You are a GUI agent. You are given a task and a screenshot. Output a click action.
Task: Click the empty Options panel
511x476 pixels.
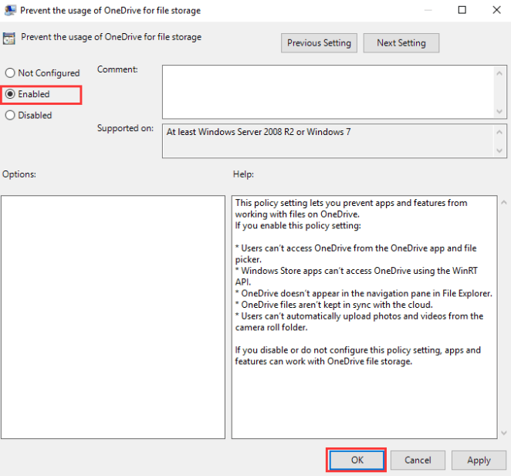pos(113,317)
